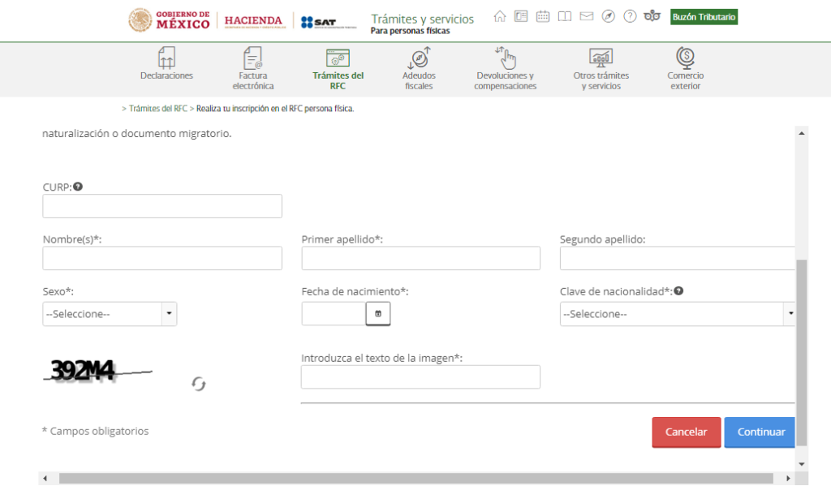Click the horizontal scrollbar left arrow
The image size is (831, 486).
[45, 479]
